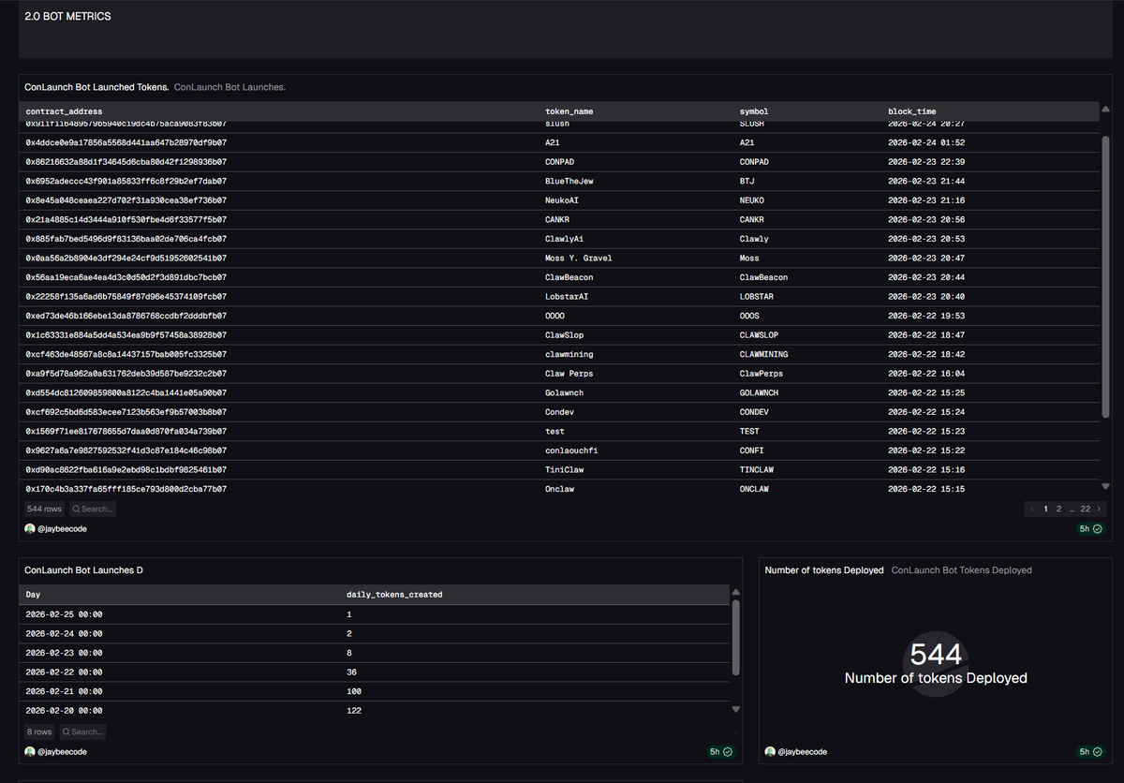Go to previous page of Launched Tokens table

[1032, 509]
